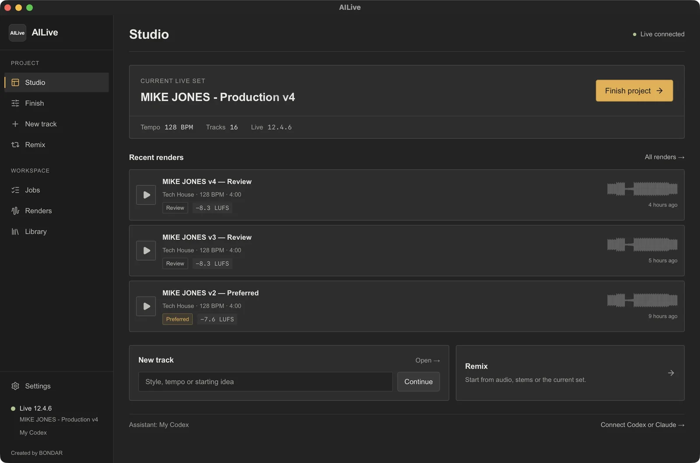
Task: Click the '9 hours ago' timestamp
Action: point(663,316)
